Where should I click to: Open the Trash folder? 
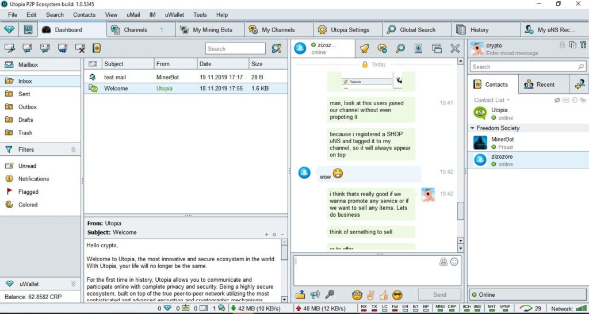tap(40, 133)
